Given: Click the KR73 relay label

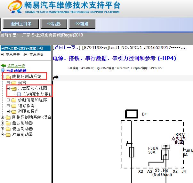Looking at the screenshot, I should point(179,139).
